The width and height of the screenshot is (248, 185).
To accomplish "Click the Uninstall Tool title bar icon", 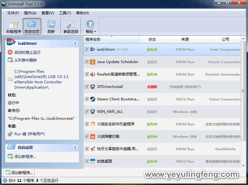I will pyautogui.click(x=4, y=4).
